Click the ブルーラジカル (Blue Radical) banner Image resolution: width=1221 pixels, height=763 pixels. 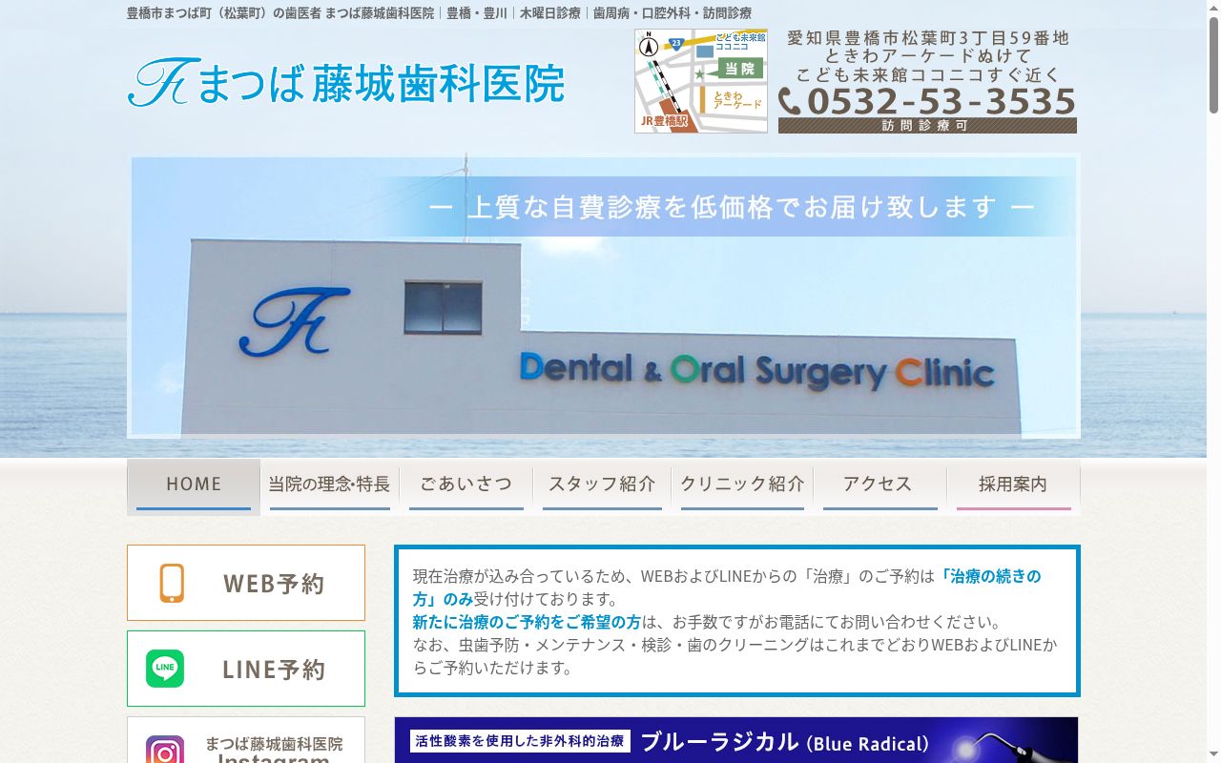point(736,740)
